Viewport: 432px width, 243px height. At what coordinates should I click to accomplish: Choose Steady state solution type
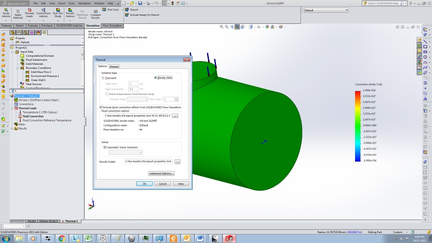[155, 78]
